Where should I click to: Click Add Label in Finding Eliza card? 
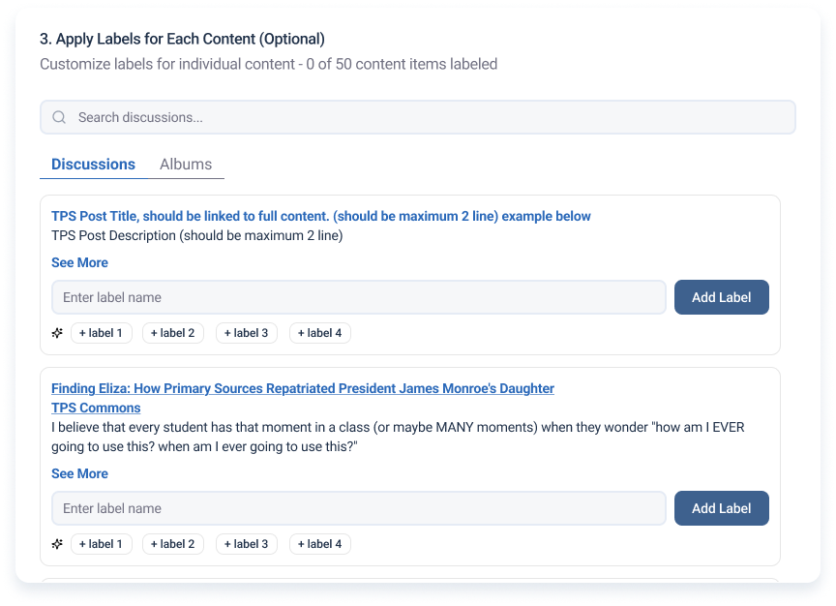pos(722,508)
